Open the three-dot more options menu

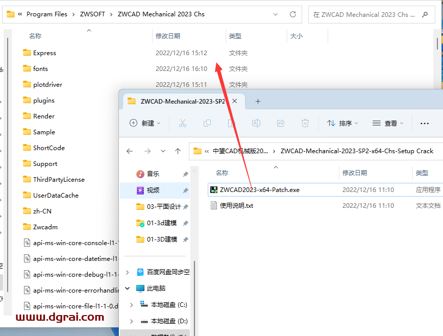[424, 124]
